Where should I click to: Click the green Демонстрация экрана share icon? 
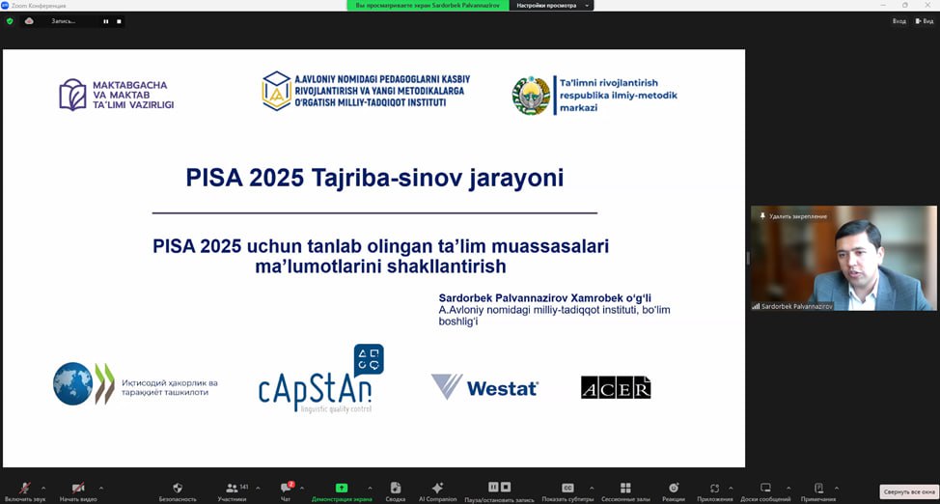coord(341,490)
